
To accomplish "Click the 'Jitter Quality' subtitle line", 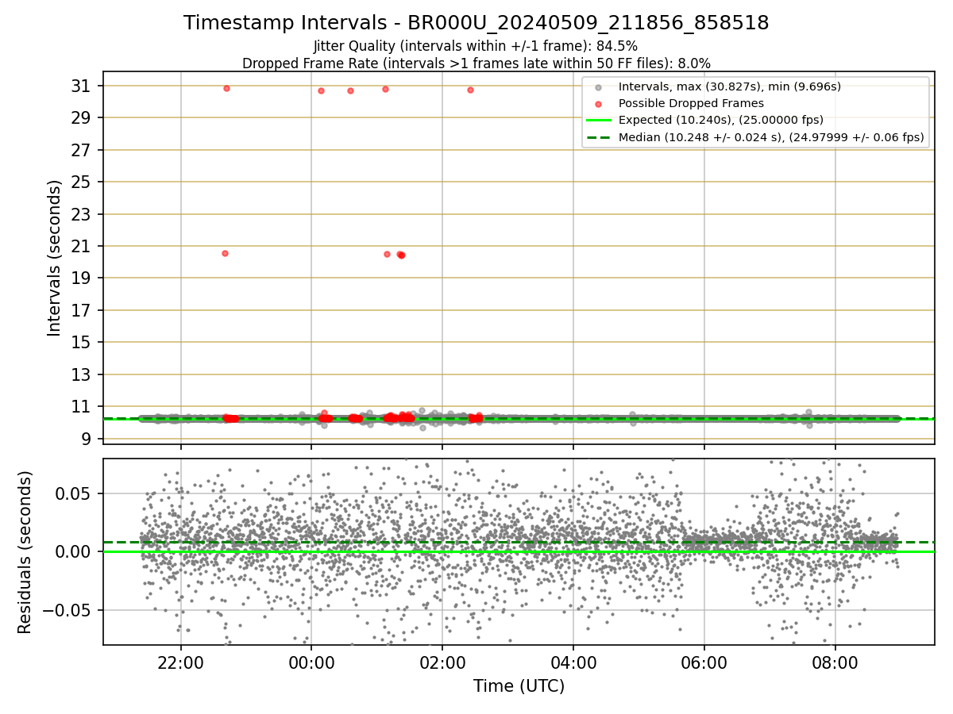I will tap(476, 46).
